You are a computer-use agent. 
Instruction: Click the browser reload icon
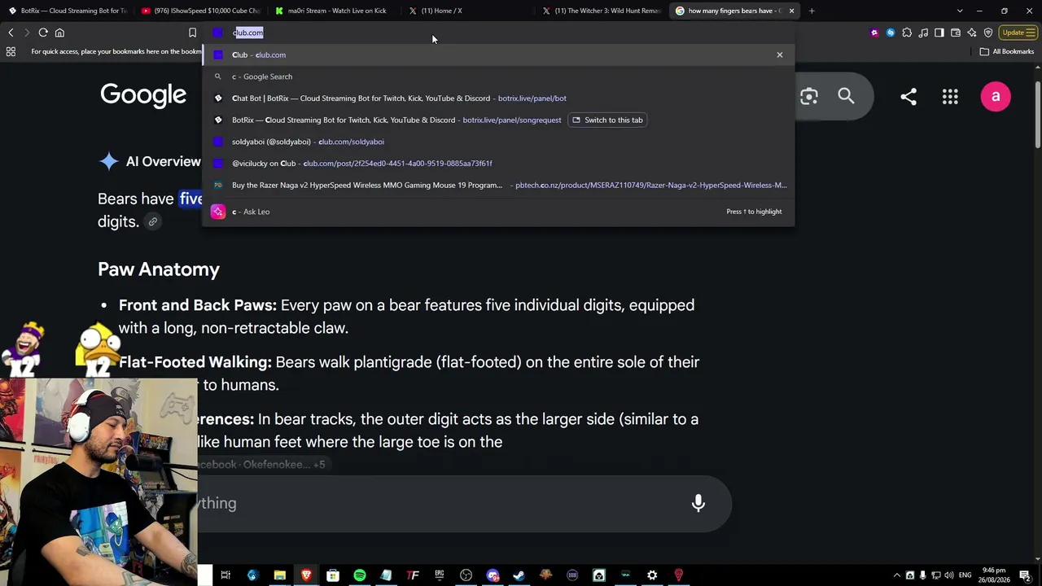(43, 33)
